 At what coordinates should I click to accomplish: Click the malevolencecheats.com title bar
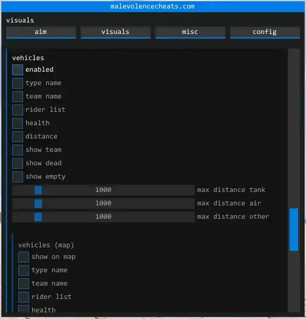point(152,7)
